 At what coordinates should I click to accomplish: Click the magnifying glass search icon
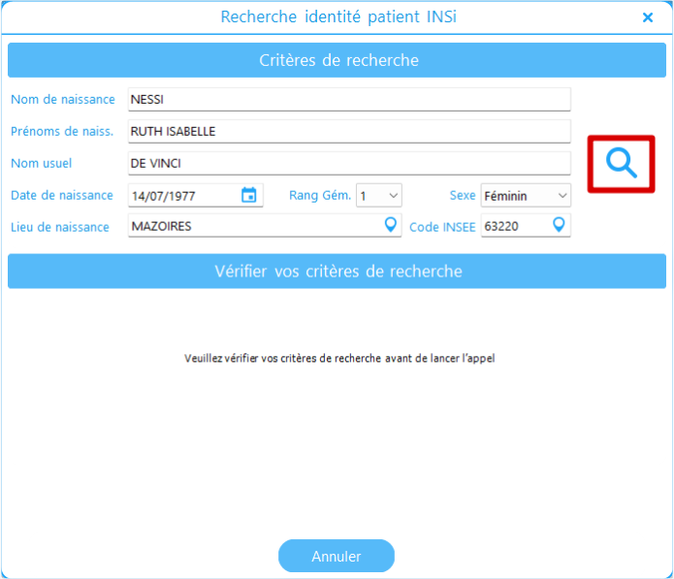[622, 164]
